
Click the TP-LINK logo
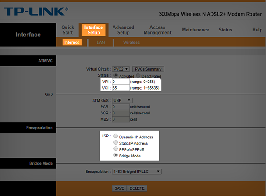pyautogui.click(x=36, y=12)
